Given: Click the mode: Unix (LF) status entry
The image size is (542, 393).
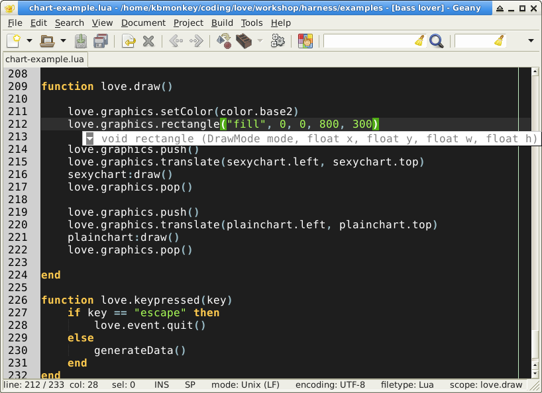Looking at the screenshot, I should pyautogui.click(x=245, y=384).
